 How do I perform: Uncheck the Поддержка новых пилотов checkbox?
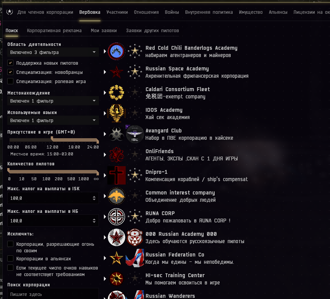[10, 63]
